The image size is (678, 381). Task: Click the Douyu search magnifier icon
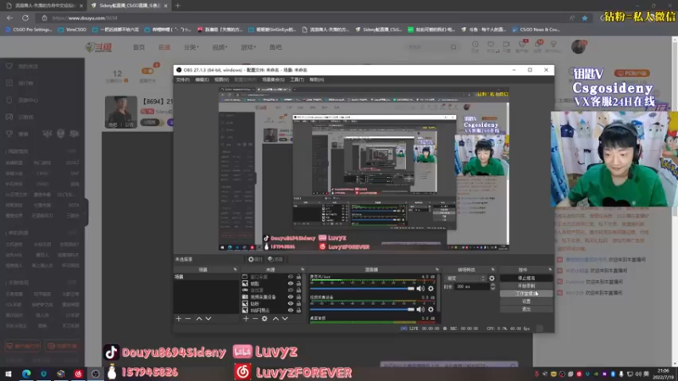pos(453,47)
